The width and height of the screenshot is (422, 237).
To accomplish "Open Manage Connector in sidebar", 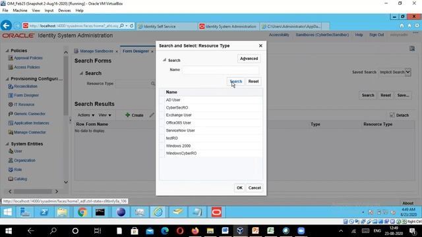I will tap(30, 132).
